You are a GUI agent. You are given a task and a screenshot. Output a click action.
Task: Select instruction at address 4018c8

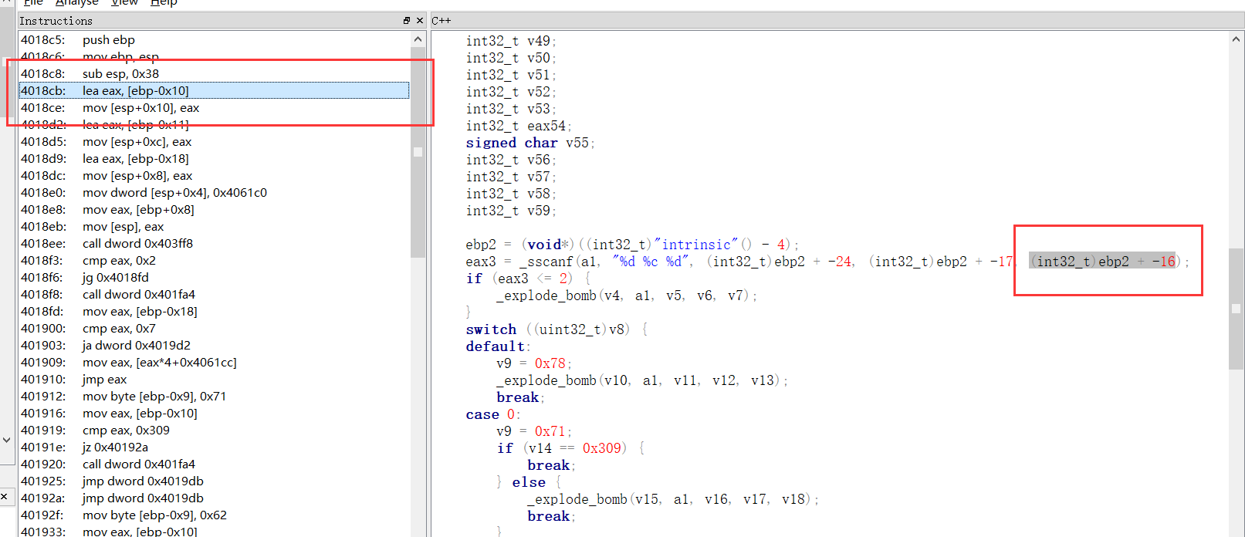click(x=120, y=74)
